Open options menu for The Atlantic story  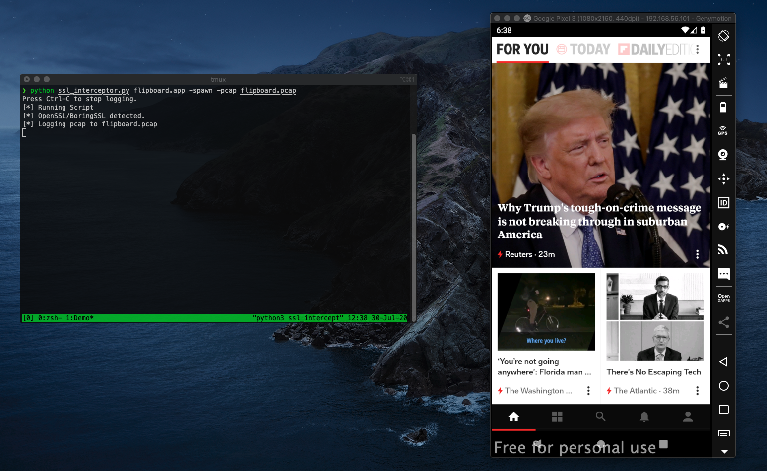click(x=697, y=391)
